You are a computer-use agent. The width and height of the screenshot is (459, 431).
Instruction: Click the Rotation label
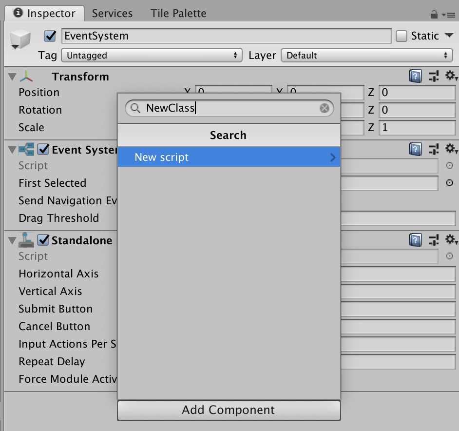tap(40, 110)
